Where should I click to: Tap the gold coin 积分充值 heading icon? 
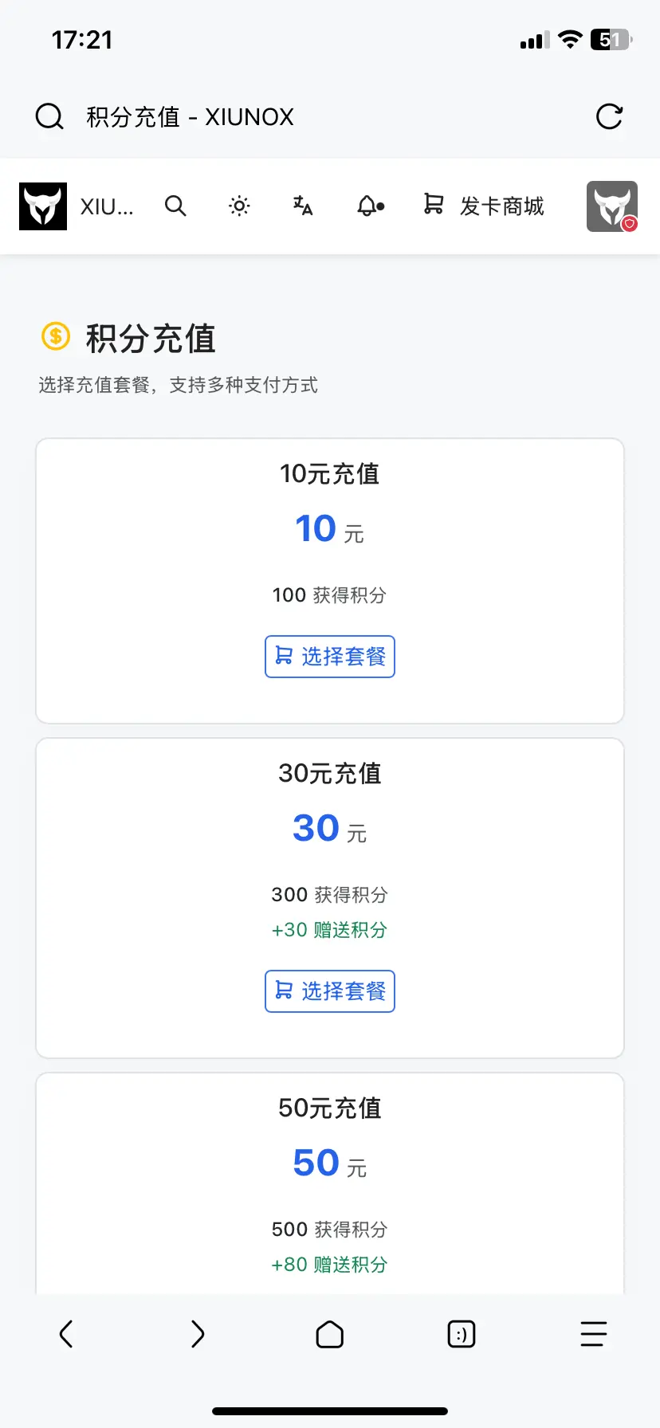pos(56,336)
